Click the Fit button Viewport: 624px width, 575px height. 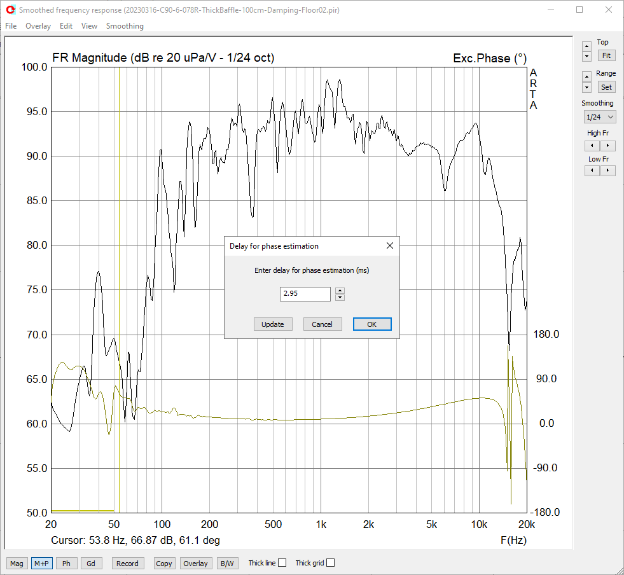pos(606,55)
